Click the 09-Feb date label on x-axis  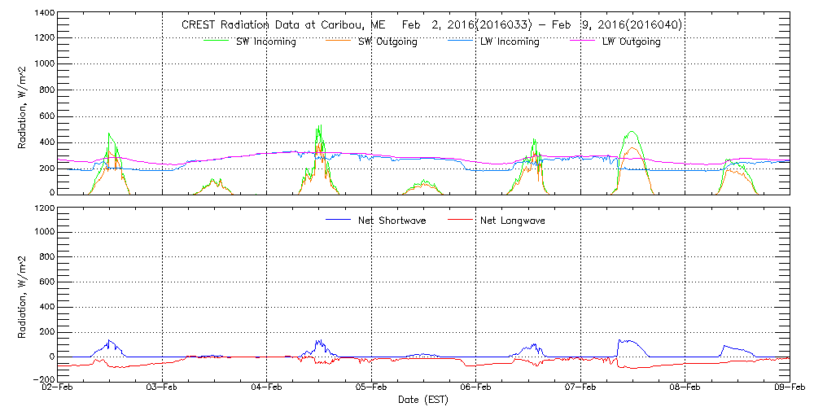788,388
